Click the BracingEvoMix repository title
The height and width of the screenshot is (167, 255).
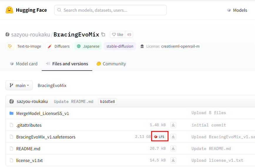76,34
